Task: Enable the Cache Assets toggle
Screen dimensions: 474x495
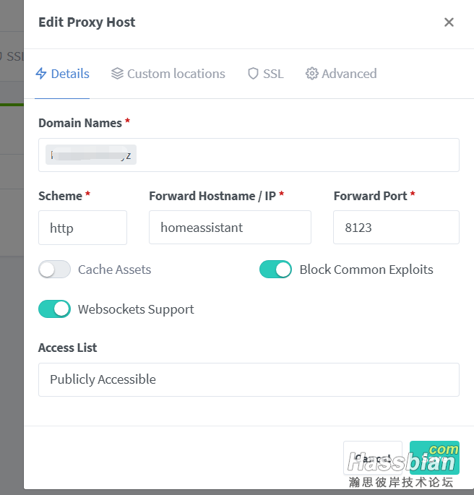Action: coord(54,270)
